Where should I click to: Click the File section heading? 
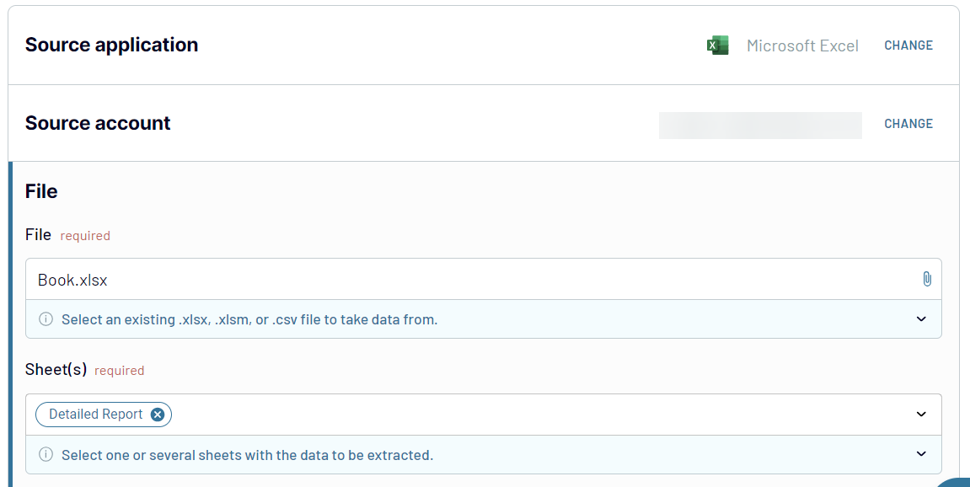[41, 192]
